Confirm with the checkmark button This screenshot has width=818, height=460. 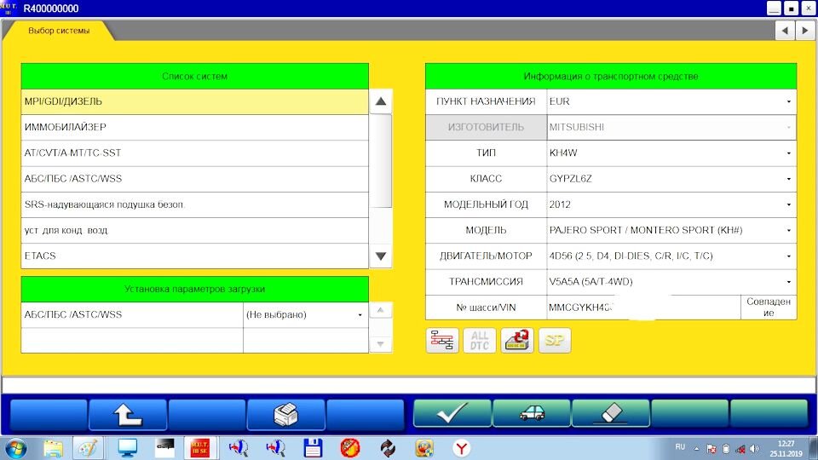[x=452, y=414]
